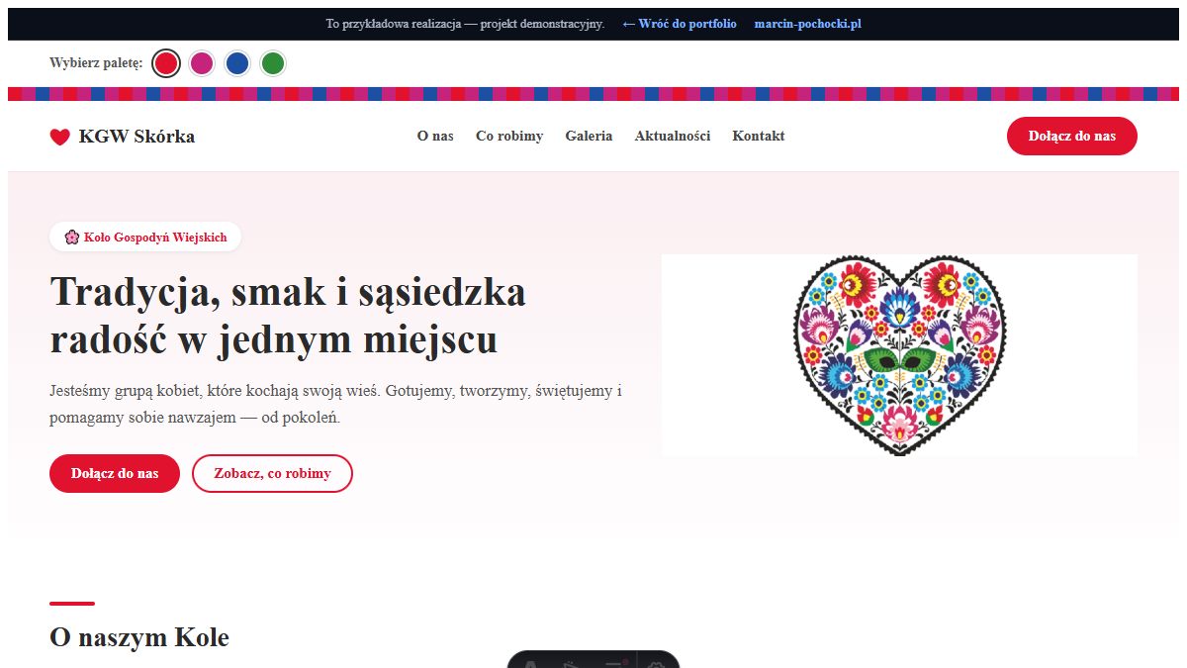Click the Wybierz paletę label
1187x668 pixels.
[x=96, y=63]
